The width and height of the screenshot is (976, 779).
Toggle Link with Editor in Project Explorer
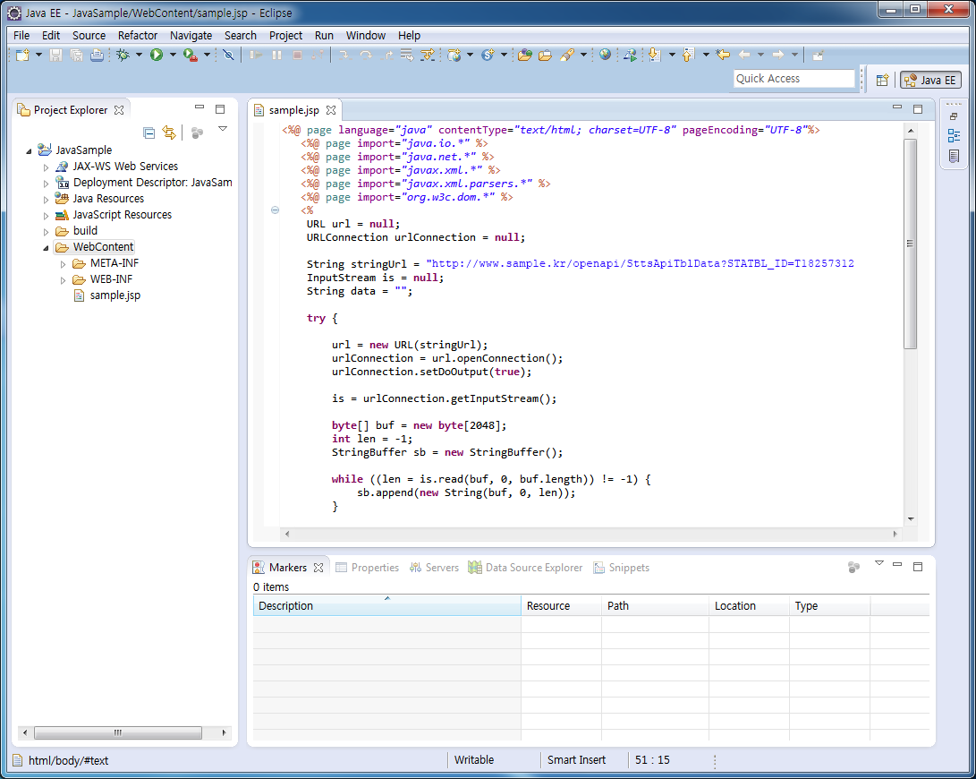pyautogui.click(x=168, y=133)
